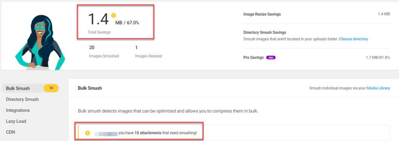Click the 20 Images Smushed stat
The width and height of the screenshot is (399, 141).
pos(104,52)
